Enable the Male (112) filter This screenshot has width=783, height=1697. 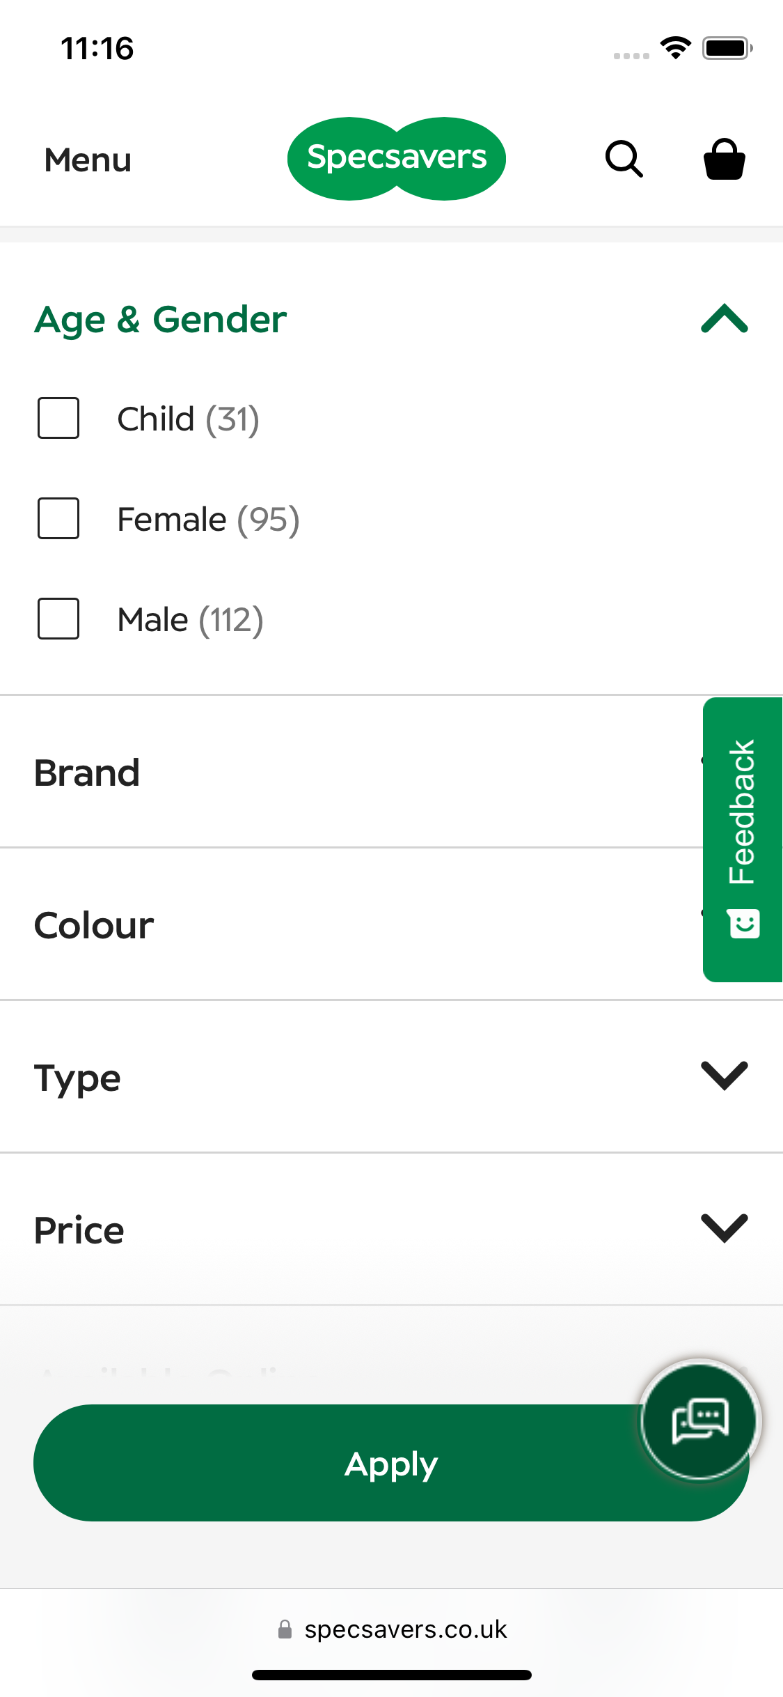tap(58, 619)
